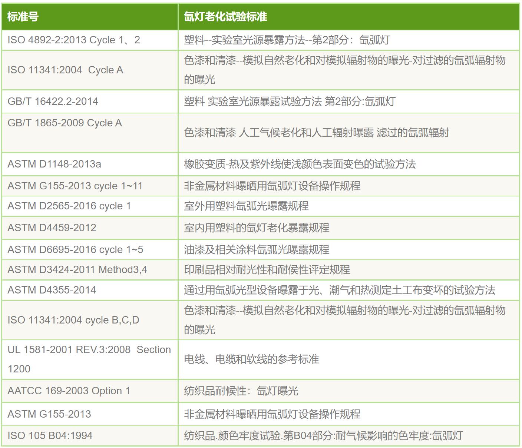
Task: Select cell ISO 105 B04:1994
Action: pyautogui.click(x=90, y=436)
